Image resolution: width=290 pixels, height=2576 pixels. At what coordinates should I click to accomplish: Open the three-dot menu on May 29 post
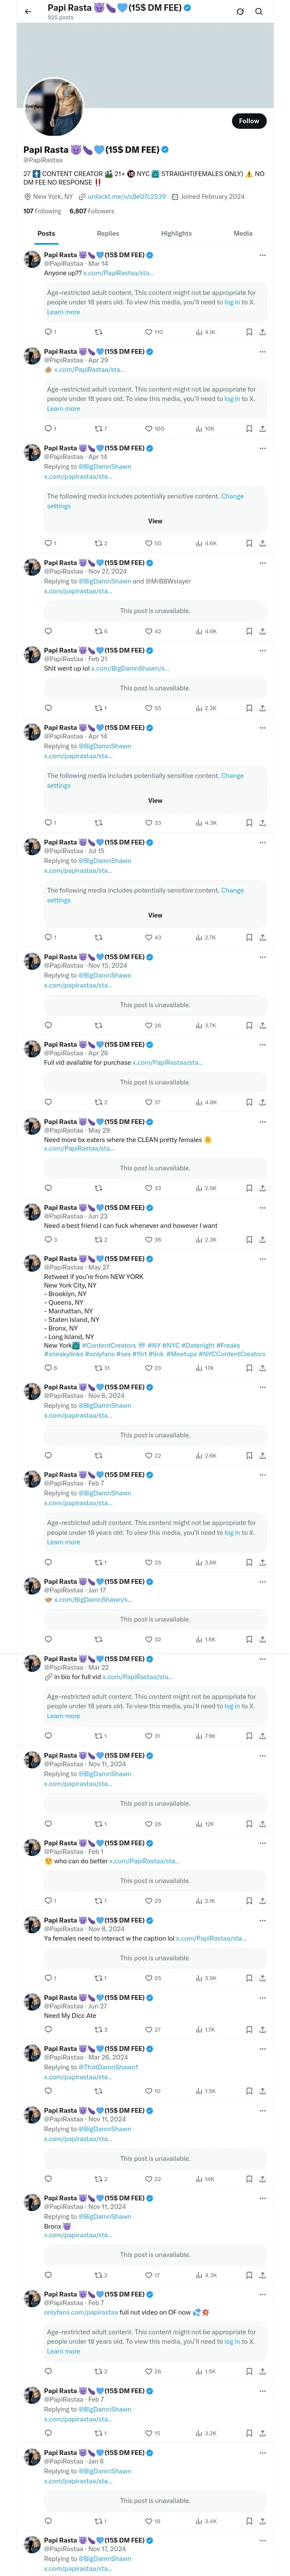(262, 1122)
